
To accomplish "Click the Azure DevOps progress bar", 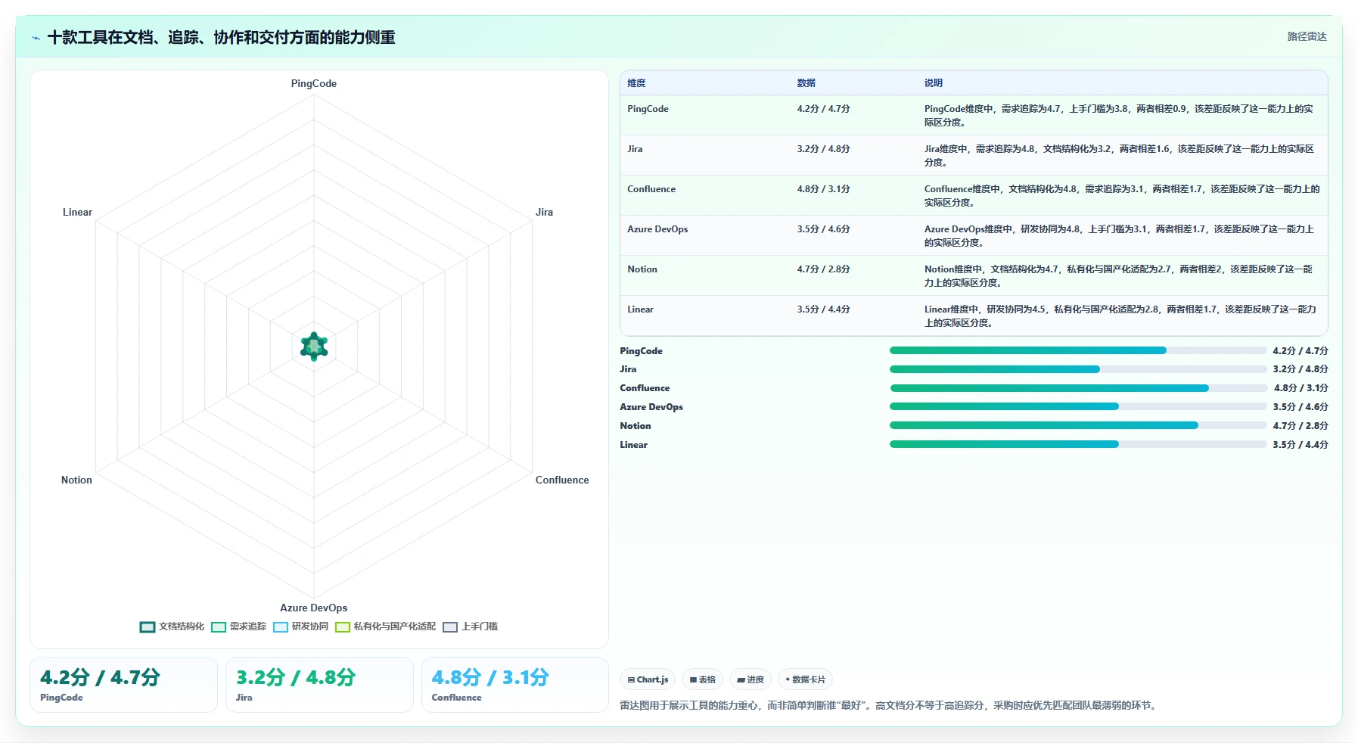I will pos(1078,406).
